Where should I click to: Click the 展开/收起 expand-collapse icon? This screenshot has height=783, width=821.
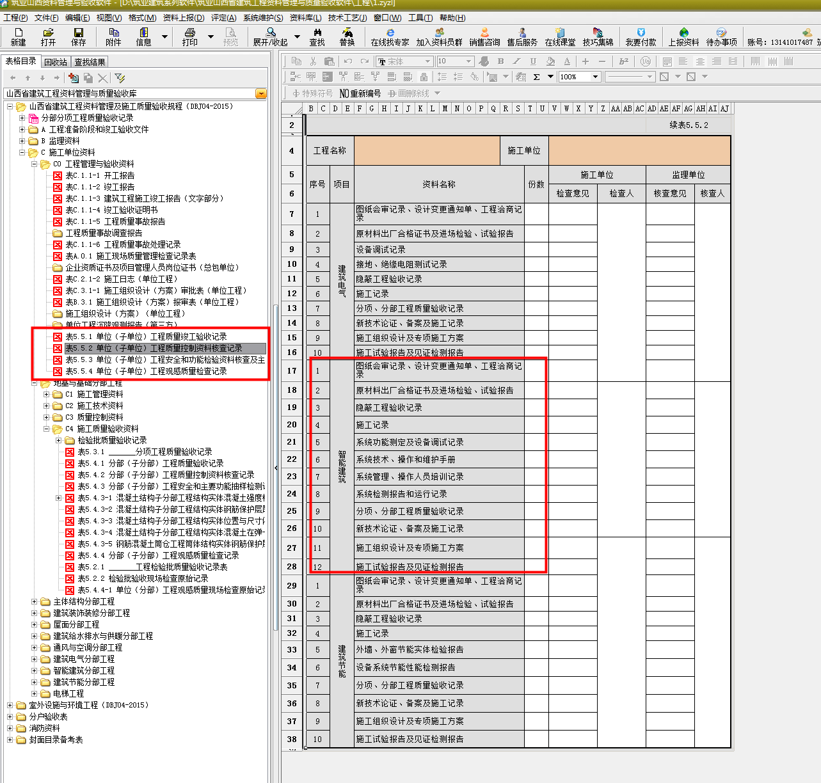tap(270, 36)
